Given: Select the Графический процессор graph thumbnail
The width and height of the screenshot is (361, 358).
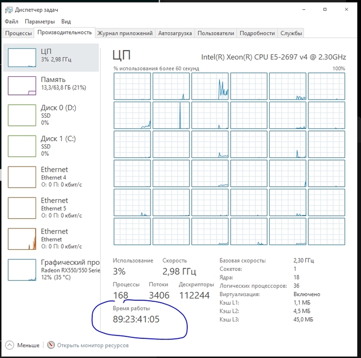Looking at the screenshot, I should 22,270.
